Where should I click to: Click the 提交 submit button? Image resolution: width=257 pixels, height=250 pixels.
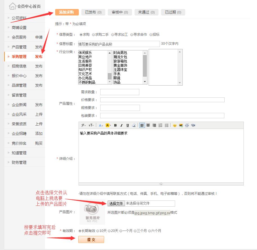(91, 239)
